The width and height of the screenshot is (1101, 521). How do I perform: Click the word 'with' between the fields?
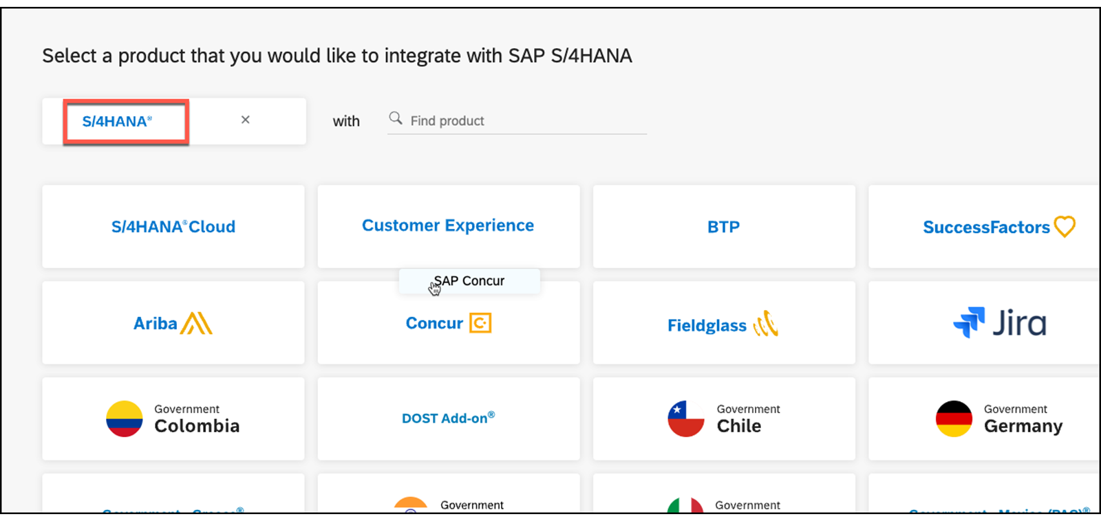346,121
